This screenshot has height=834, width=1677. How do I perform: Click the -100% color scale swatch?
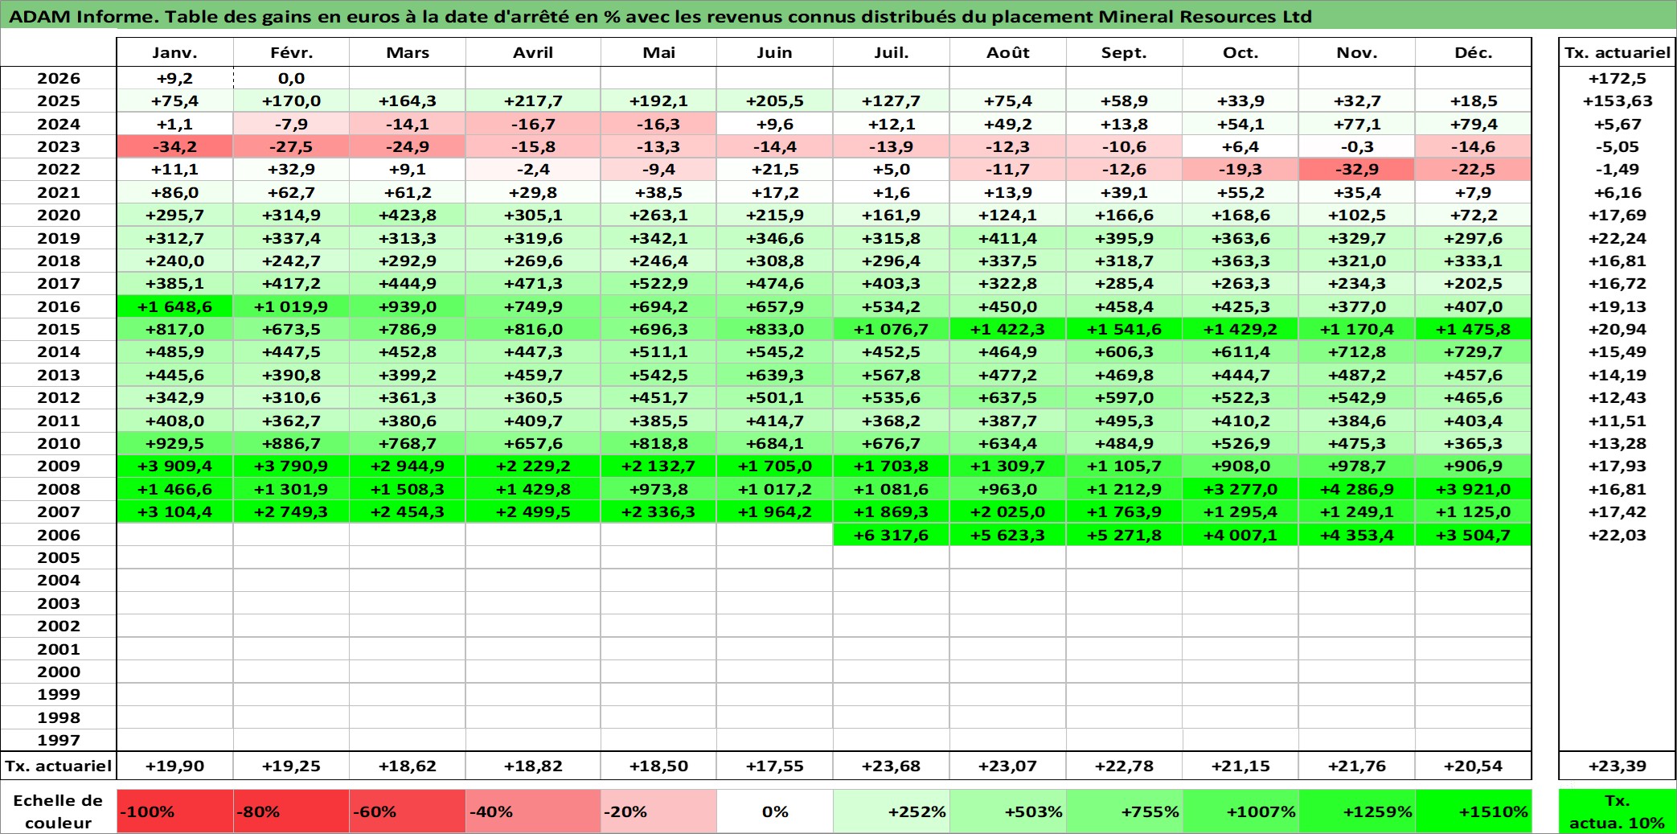tap(174, 811)
